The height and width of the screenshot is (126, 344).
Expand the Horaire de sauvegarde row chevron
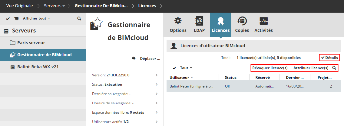pos(157,103)
